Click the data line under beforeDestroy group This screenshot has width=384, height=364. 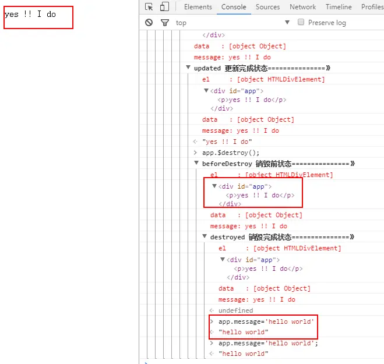256,215
